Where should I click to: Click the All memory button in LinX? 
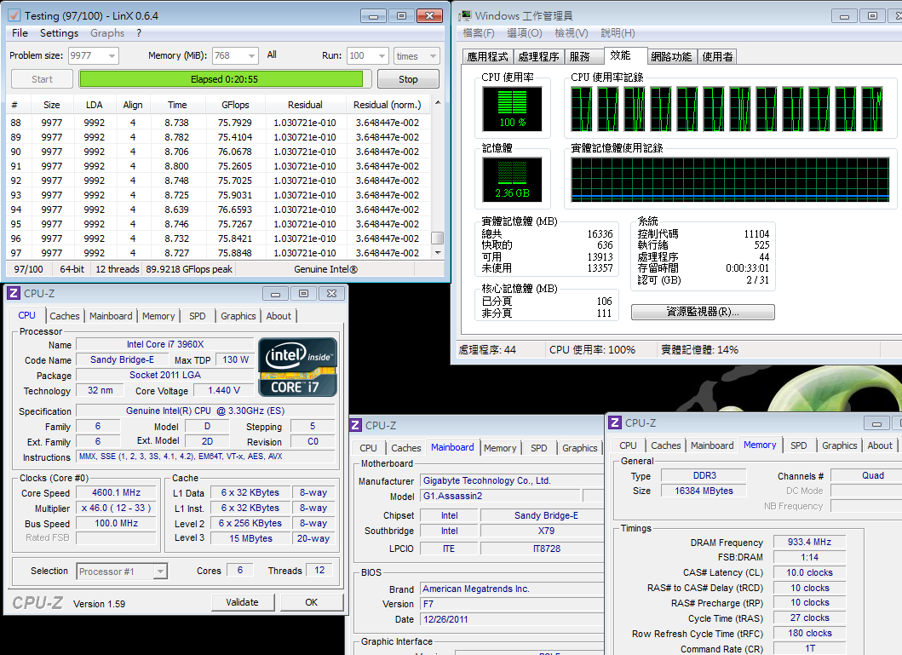click(272, 55)
